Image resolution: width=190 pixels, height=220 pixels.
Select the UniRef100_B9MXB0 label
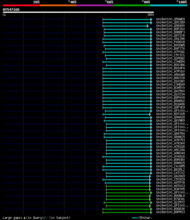tap(170, 160)
